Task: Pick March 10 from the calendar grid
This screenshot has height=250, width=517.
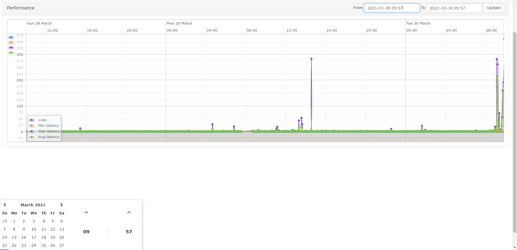Action: click(33, 229)
